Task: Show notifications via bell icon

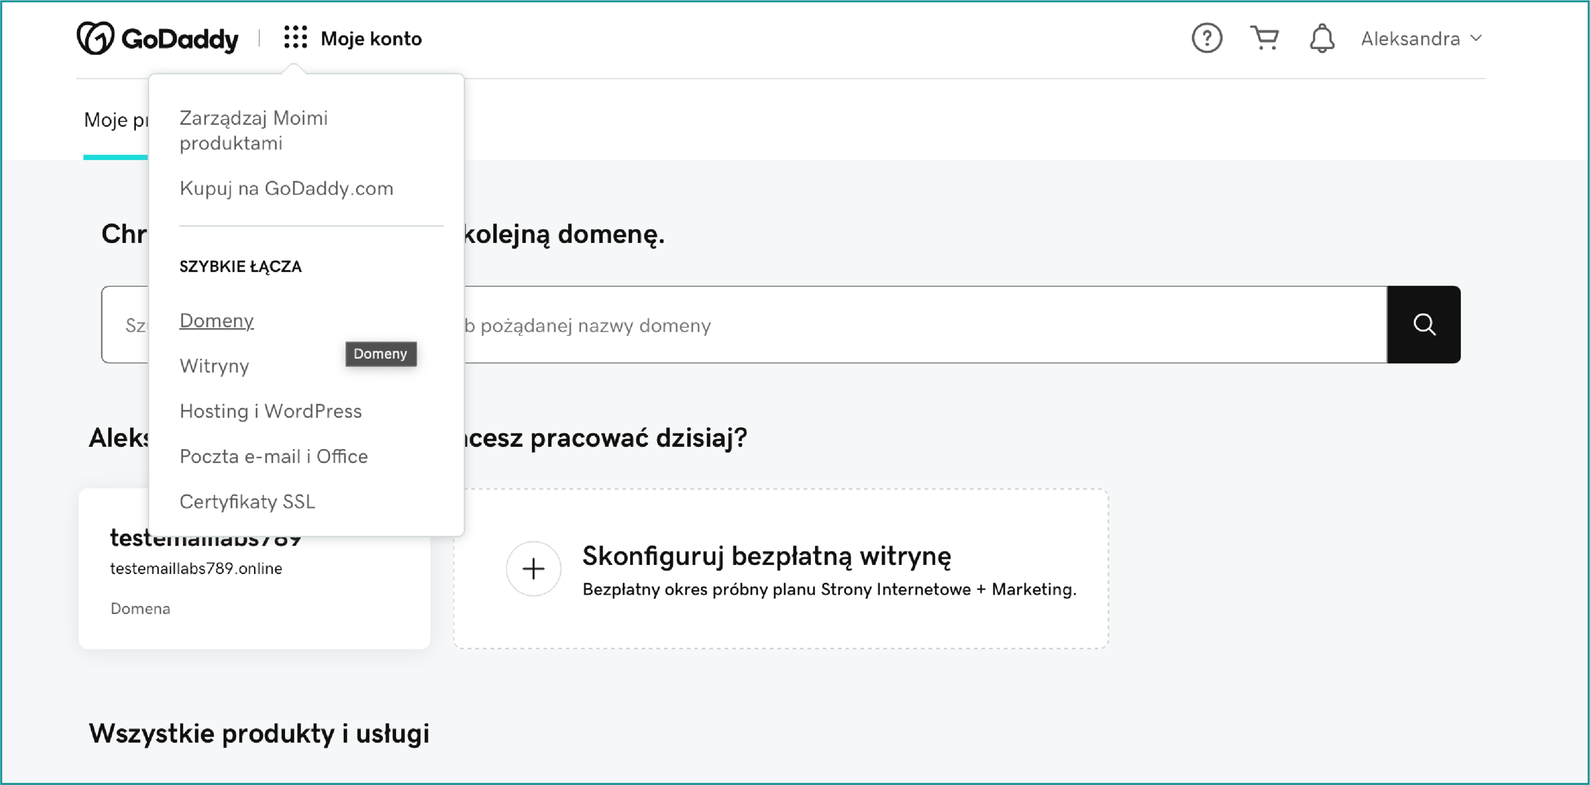Action: pos(1322,38)
